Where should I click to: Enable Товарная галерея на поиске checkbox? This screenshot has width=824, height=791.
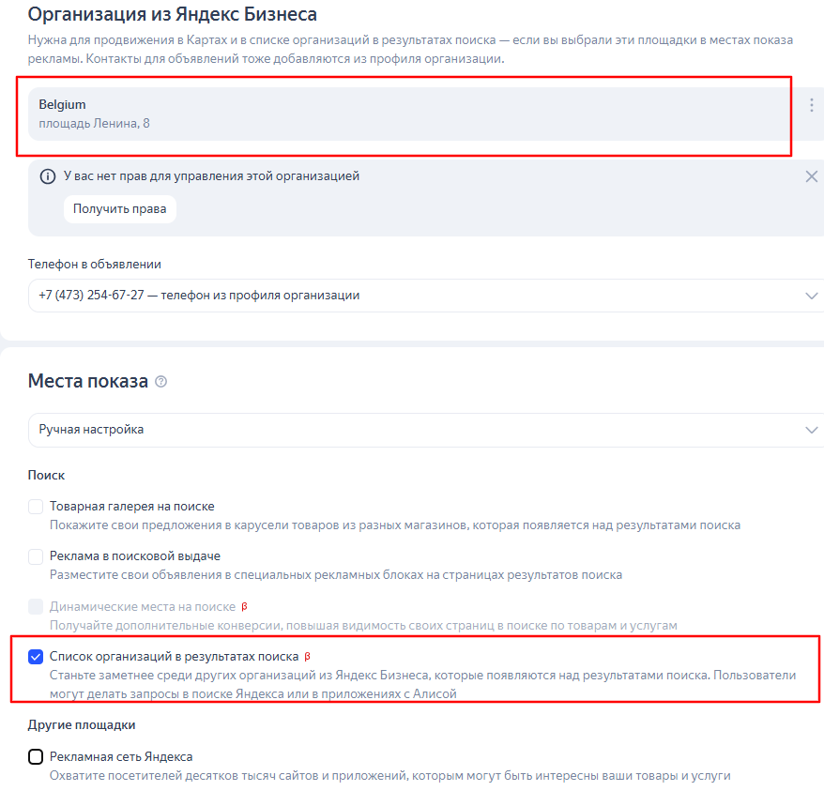[36, 507]
